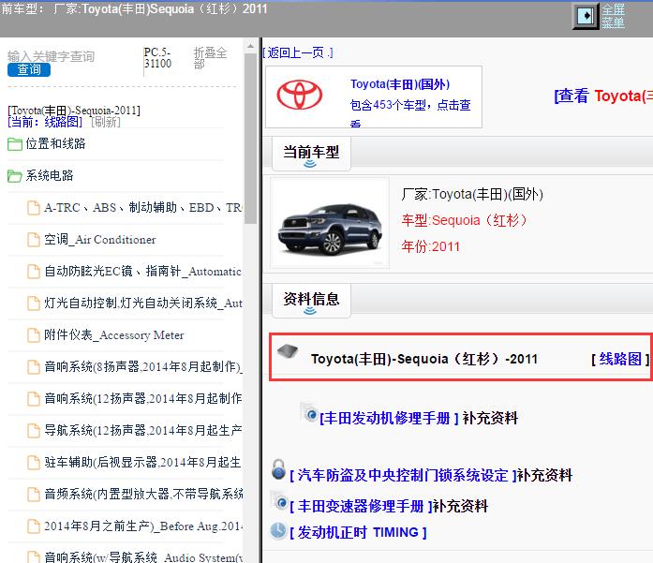This screenshot has width=653, height=563.
Task: Click the clock icon beside TIMING
Action: pos(278,531)
